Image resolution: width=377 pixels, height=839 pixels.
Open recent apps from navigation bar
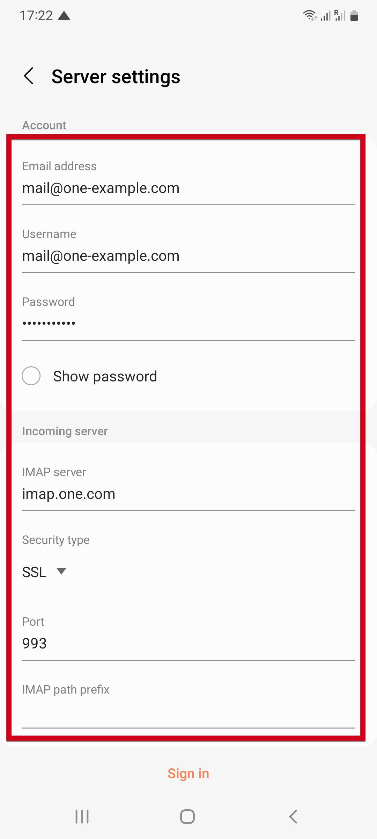(x=82, y=817)
